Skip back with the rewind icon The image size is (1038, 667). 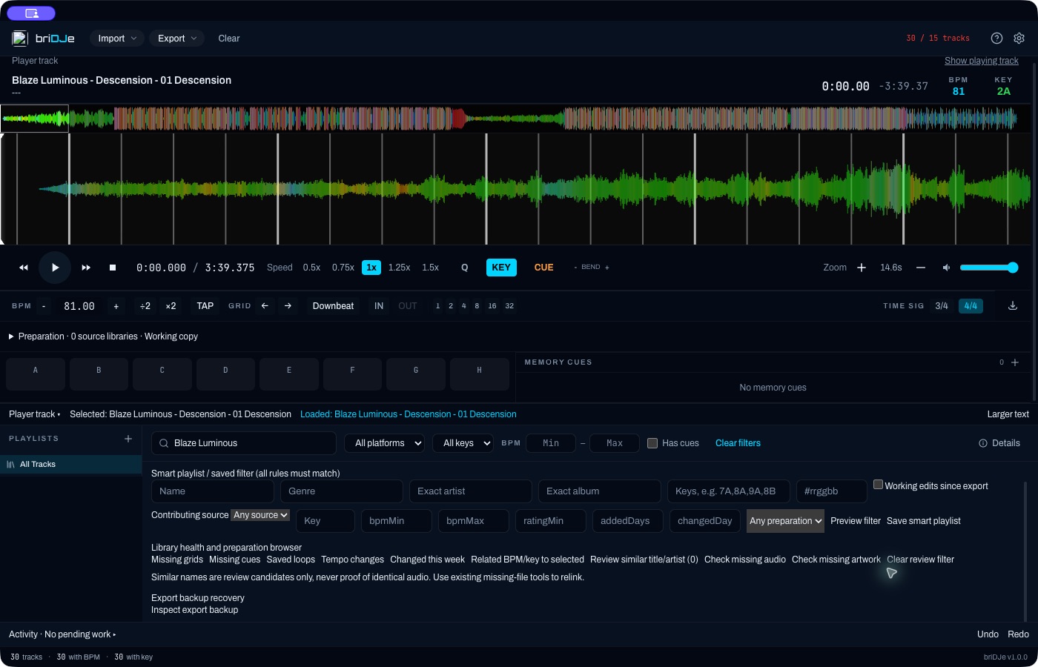pos(24,268)
